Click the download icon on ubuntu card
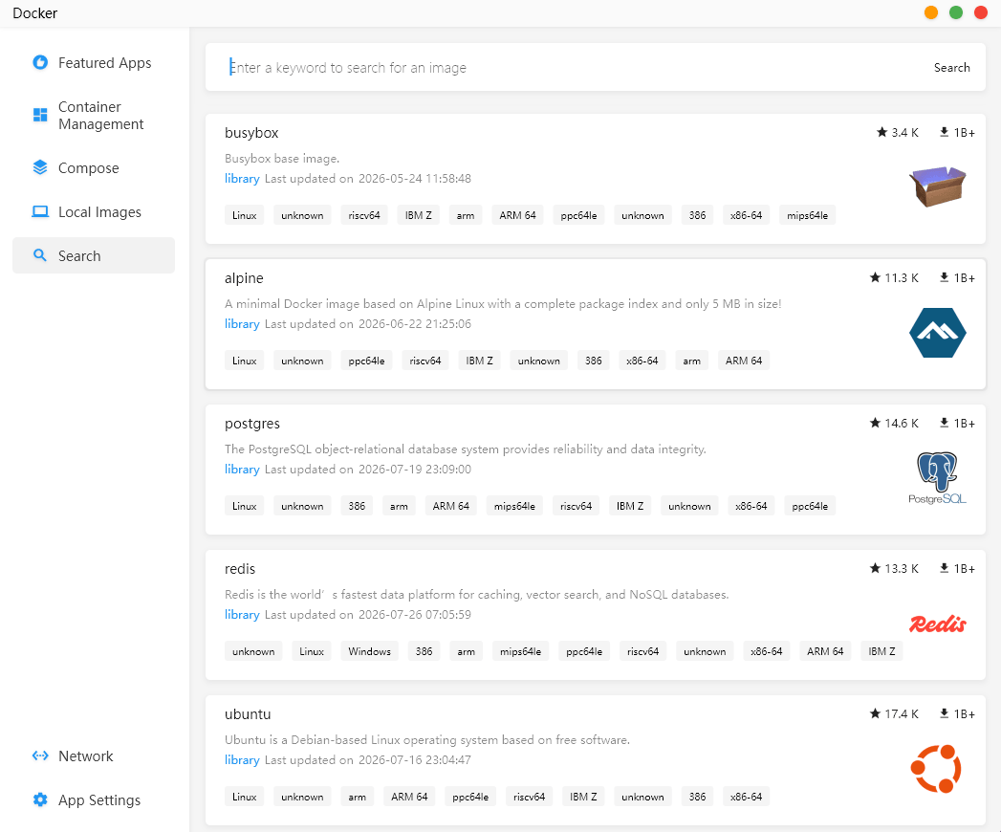The height and width of the screenshot is (832, 1001). pos(944,713)
